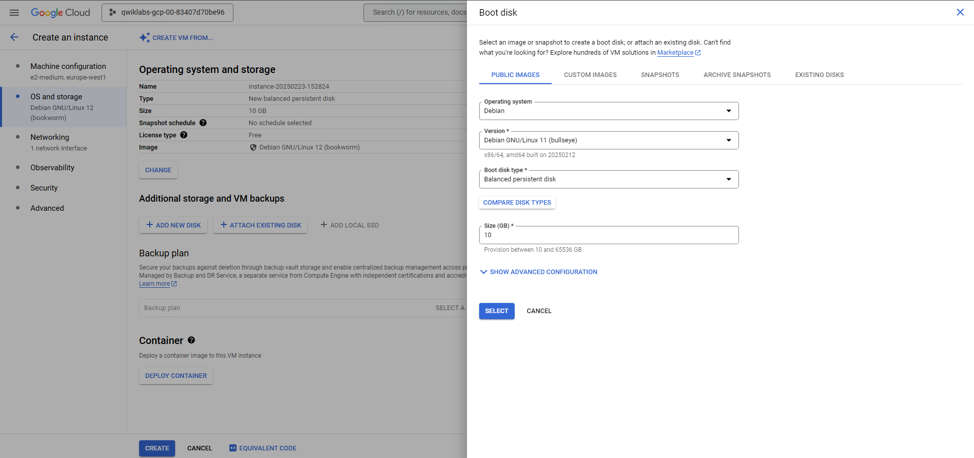Switch to the Snapshots tab
974x458 pixels.
click(660, 75)
